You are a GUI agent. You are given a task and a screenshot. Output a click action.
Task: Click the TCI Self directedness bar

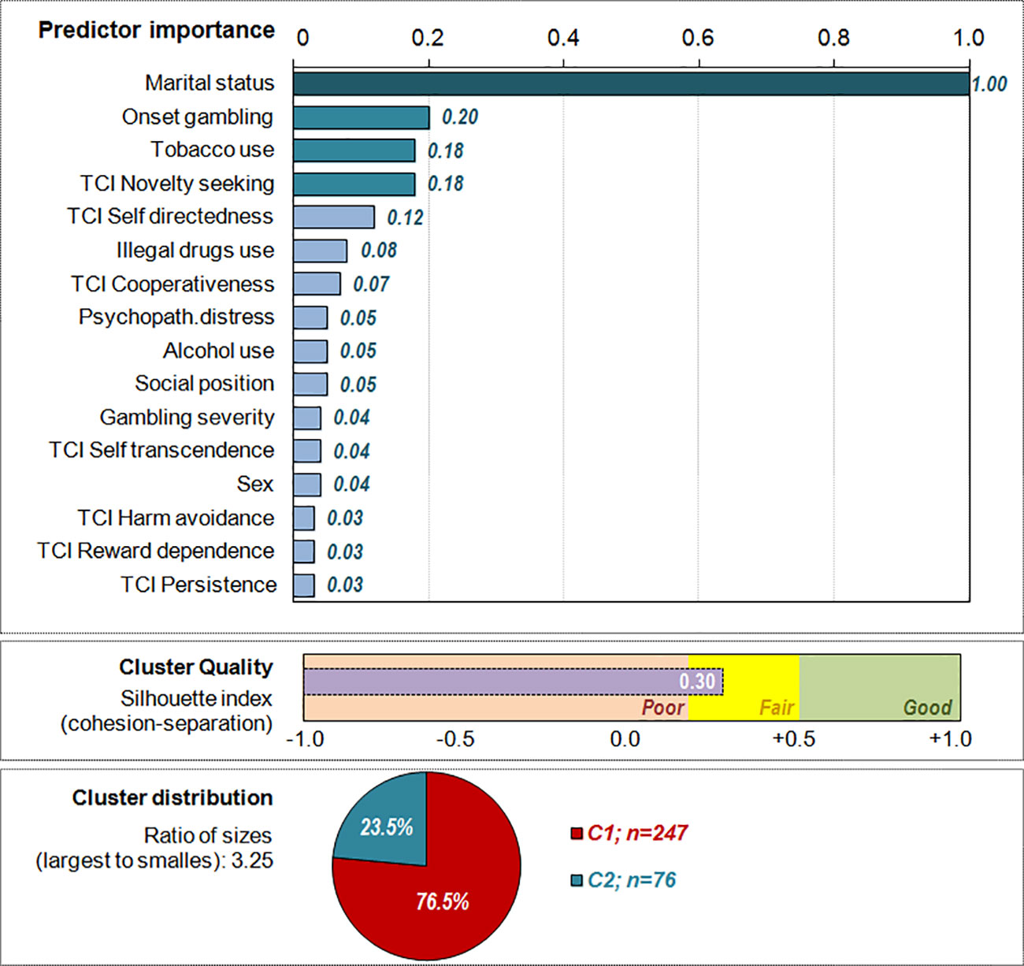pos(334,217)
